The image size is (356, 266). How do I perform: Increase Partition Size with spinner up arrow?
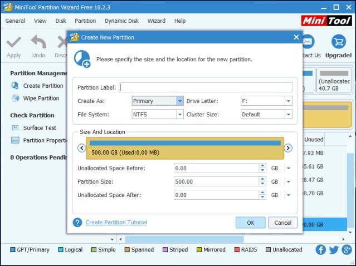tap(262, 179)
